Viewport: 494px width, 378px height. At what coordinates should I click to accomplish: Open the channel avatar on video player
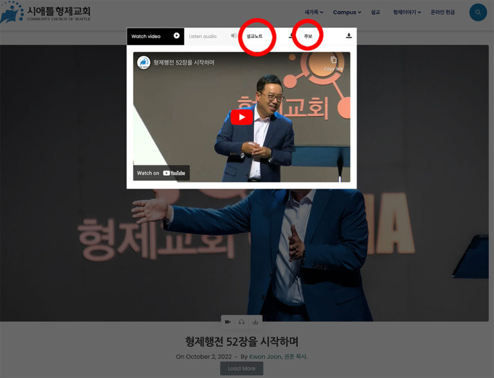(x=143, y=62)
